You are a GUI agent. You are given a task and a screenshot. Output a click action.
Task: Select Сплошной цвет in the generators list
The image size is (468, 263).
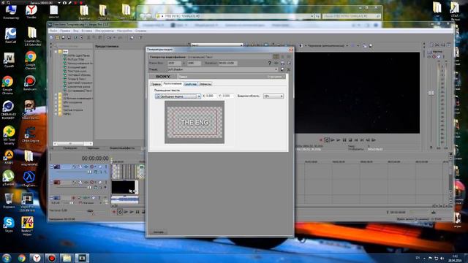pyautogui.click(x=77, y=67)
